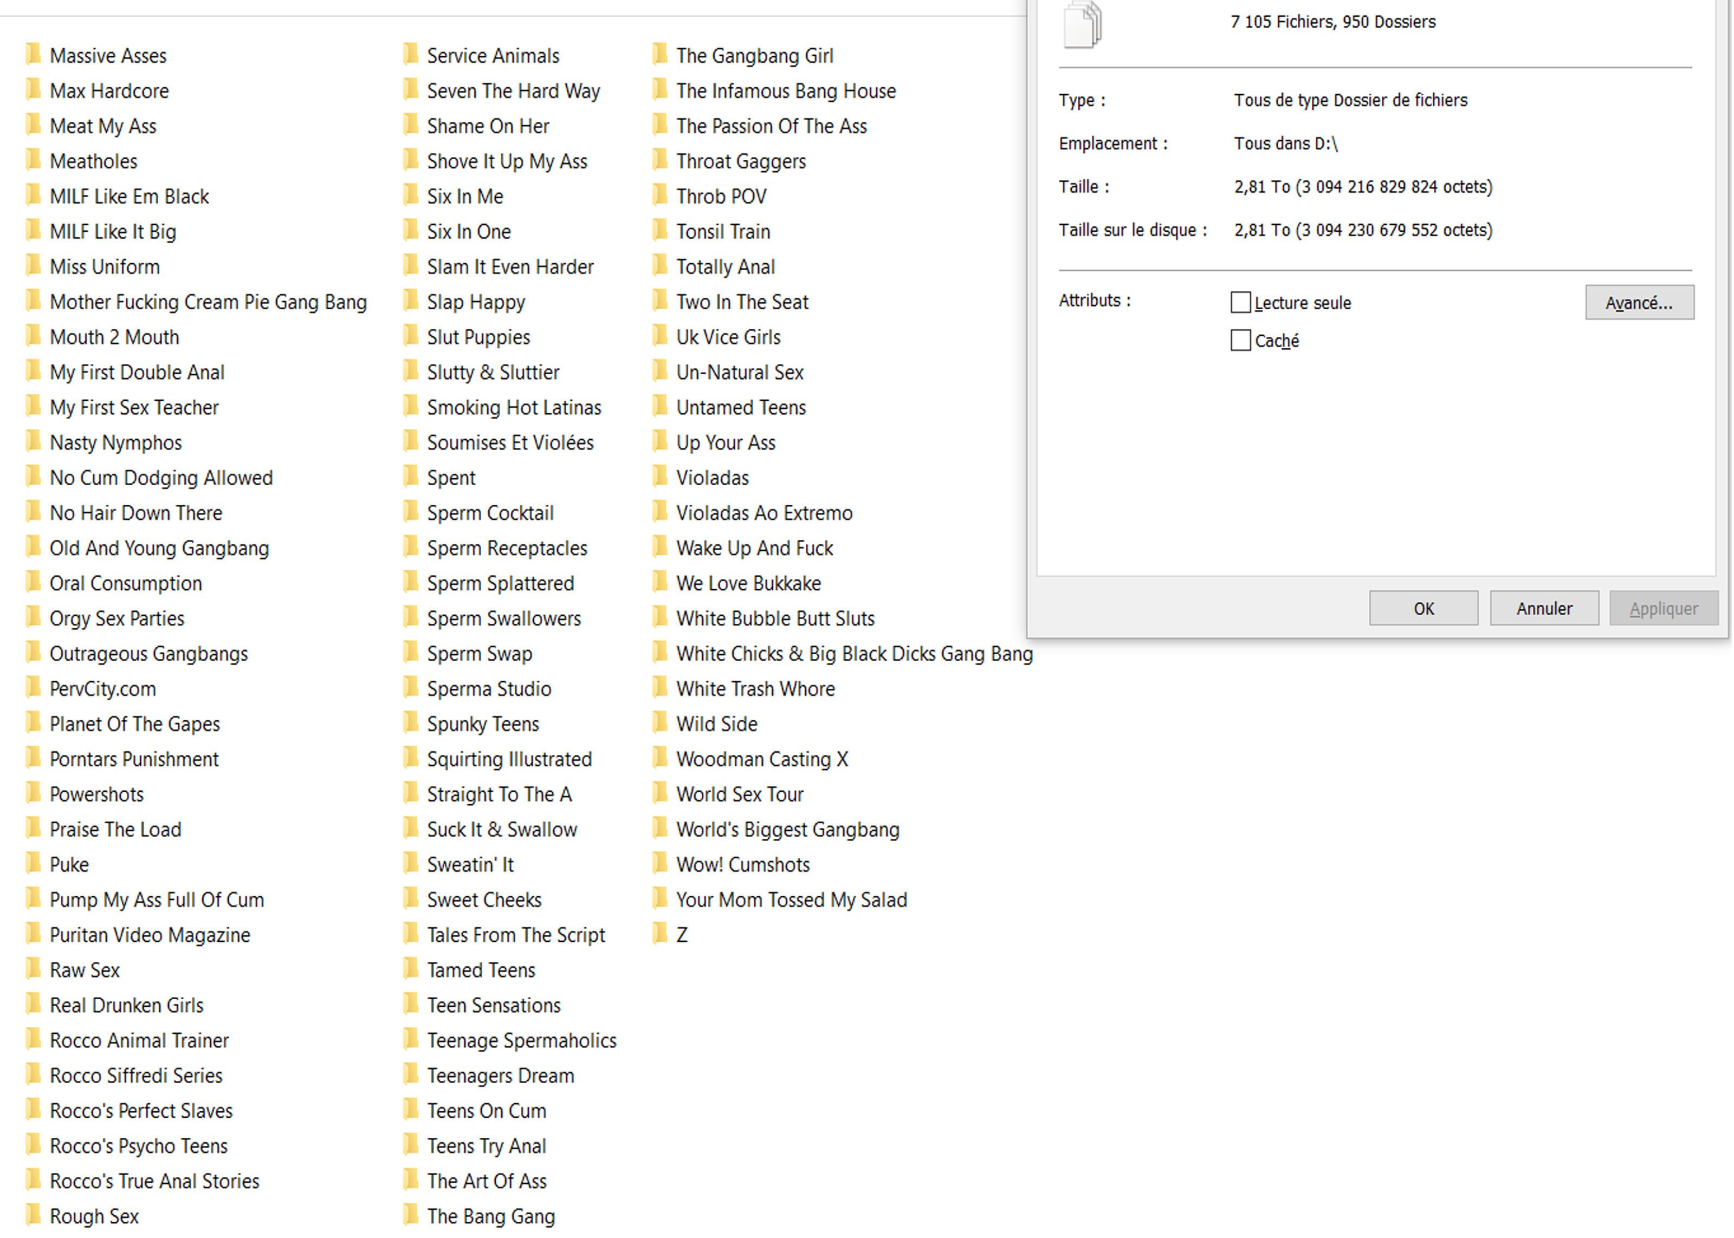The width and height of the screenshot is (1734, 1238).
Task: Enable the Lecture seule checkbox
Action: click(x=1241, y=303)
